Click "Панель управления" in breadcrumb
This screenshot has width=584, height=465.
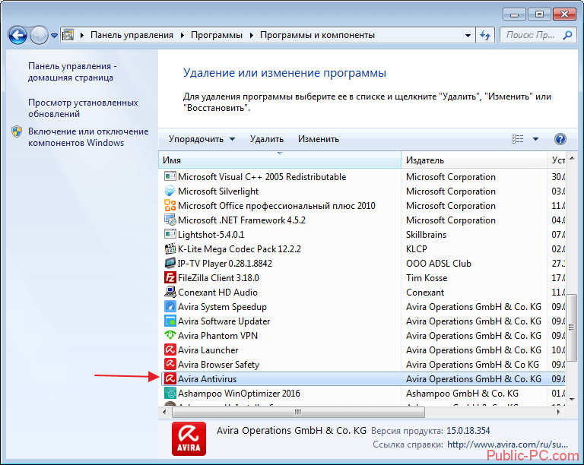pyautogui.click(x=132, y=35)
